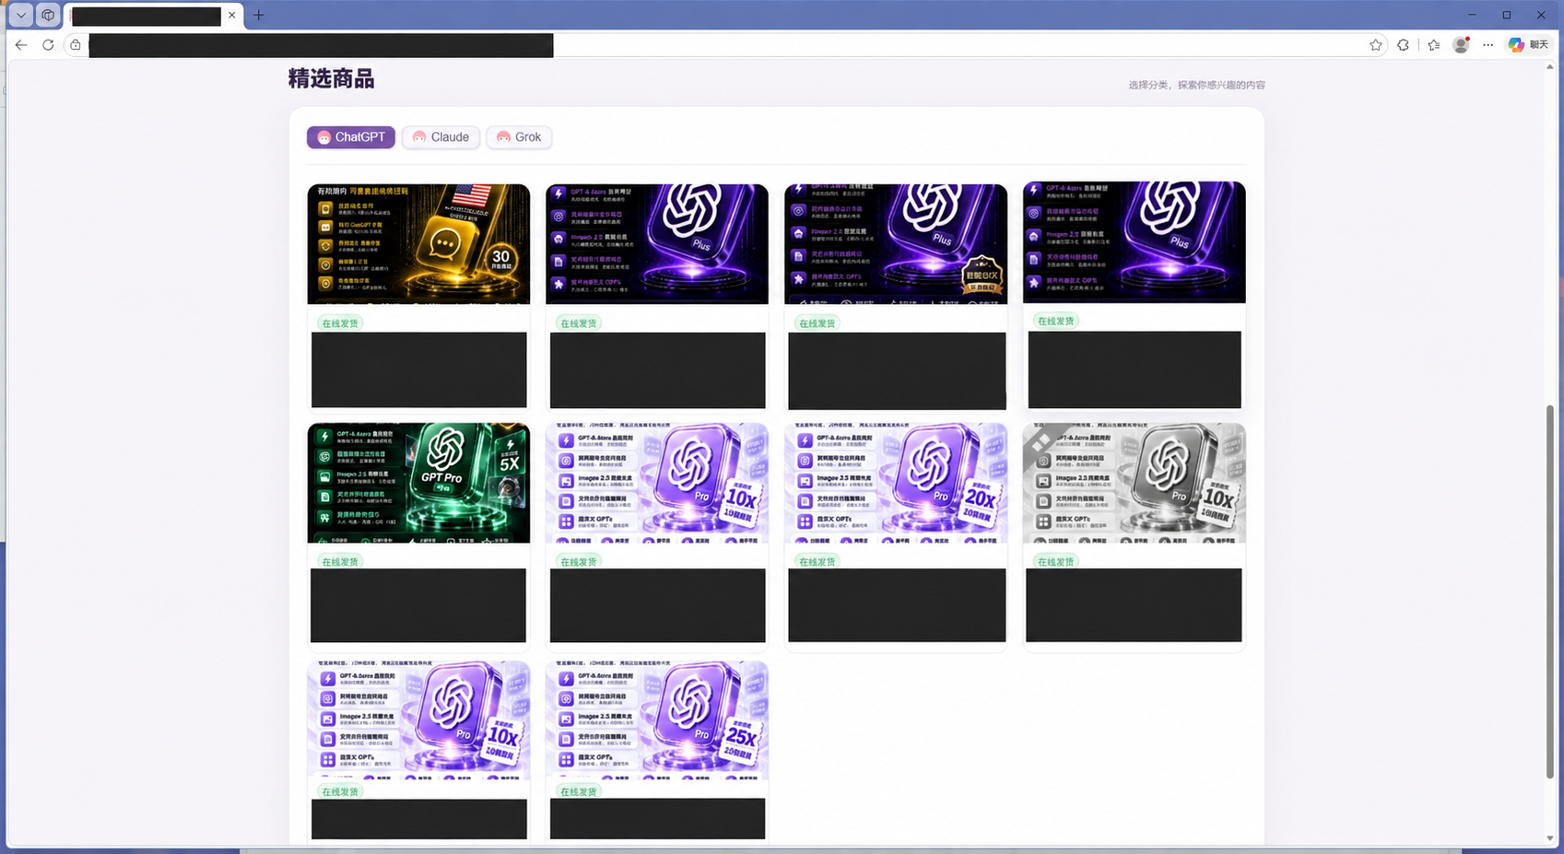Open browser settings and more menu

[x=1488, y=44]
